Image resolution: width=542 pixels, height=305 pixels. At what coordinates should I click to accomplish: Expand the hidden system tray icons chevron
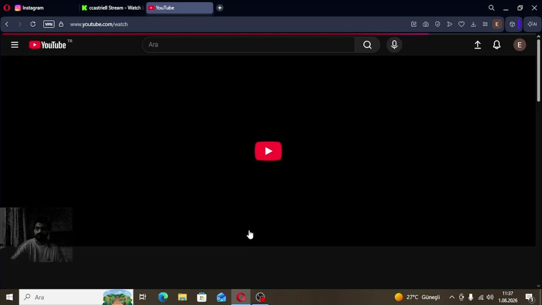(452, 297)
